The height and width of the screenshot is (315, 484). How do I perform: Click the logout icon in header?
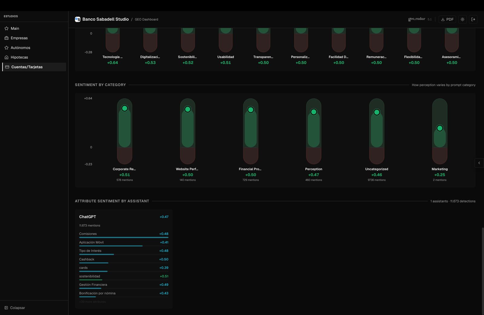tap(473, 19)
